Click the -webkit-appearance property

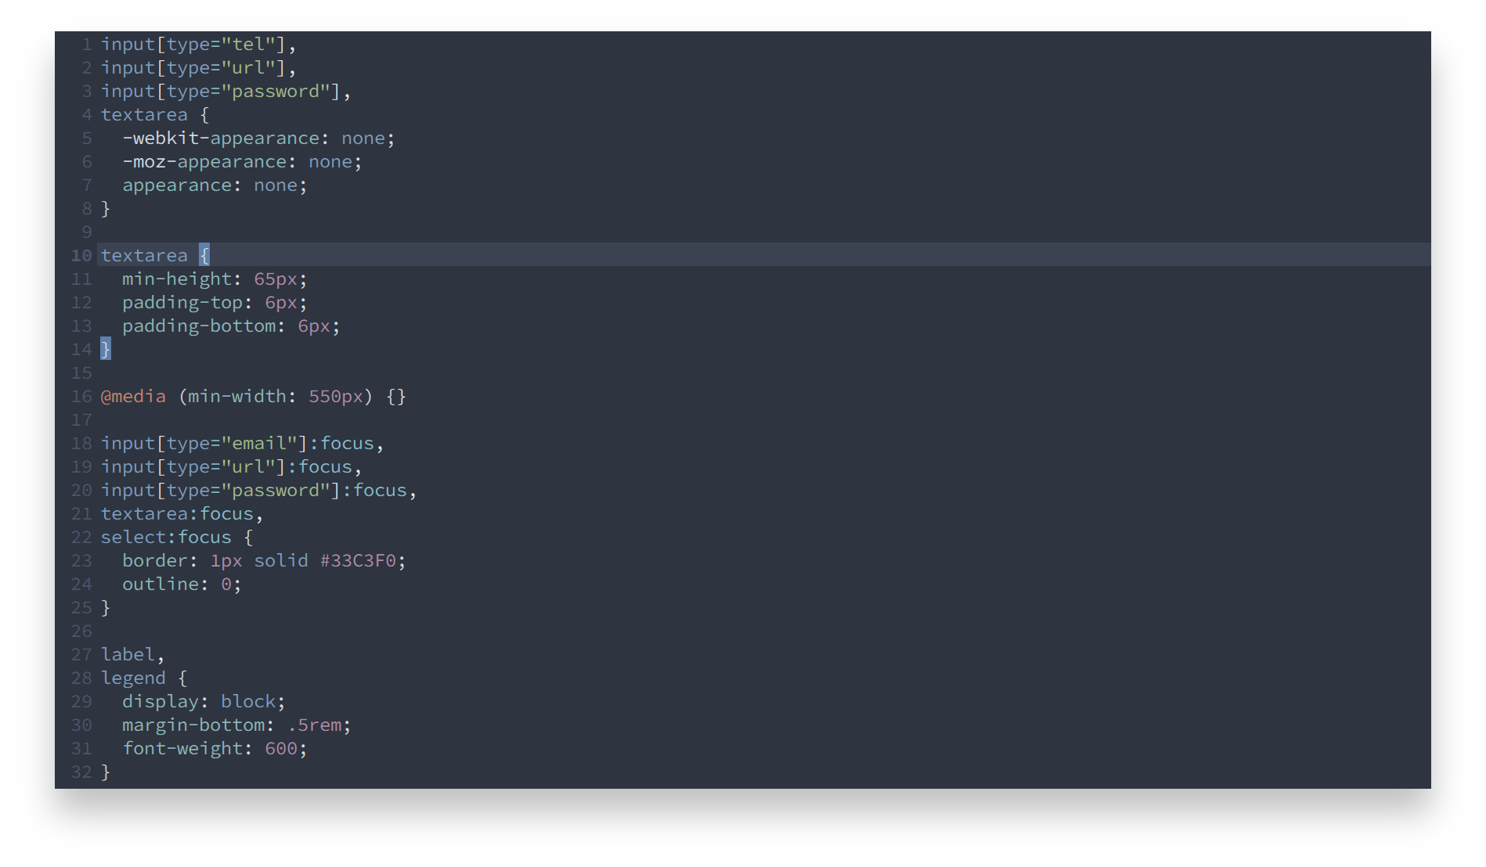[x=221, y=139]
